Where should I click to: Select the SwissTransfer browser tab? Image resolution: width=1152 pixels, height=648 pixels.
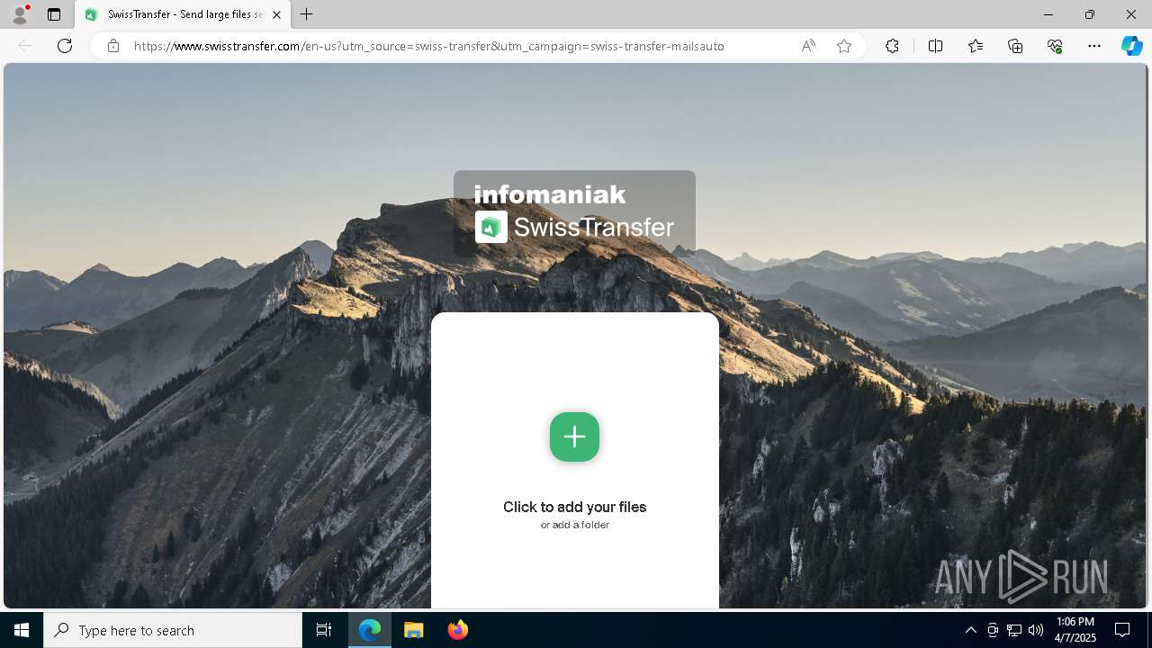pyautogui.click(x=183, y=14)
